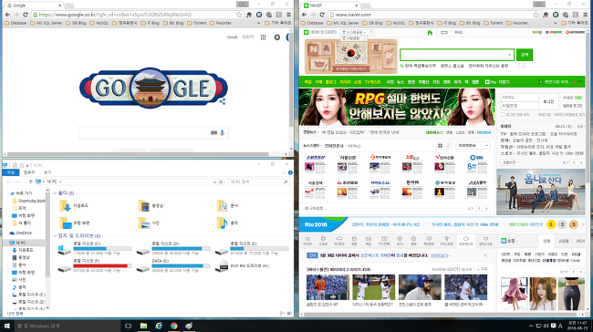
Task: Click the usage bar of DATA (G:) drive
Action: 181,265
